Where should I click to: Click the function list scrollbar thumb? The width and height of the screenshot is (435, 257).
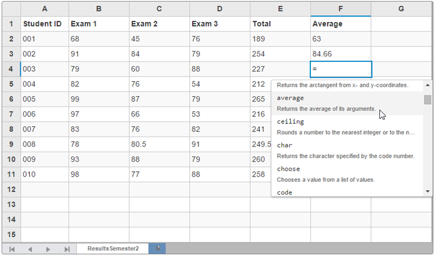tap(427, 100)
